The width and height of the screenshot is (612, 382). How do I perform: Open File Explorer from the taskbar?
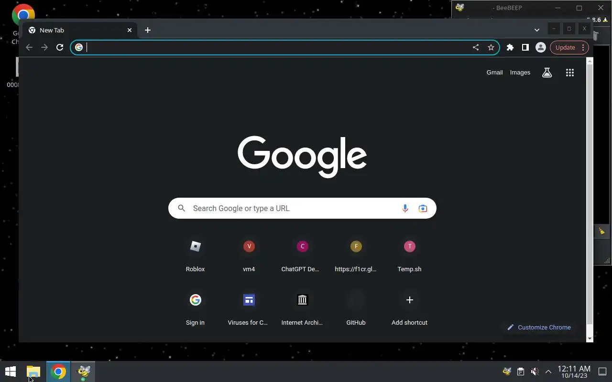[x=33, y=371]
